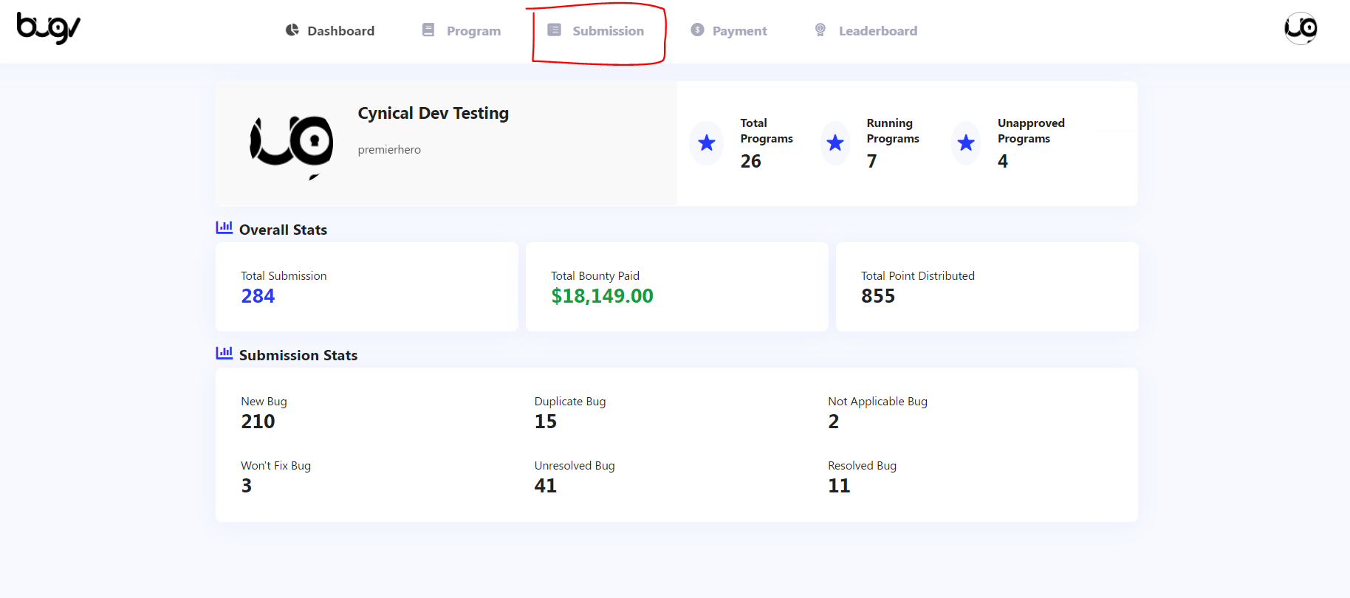Click the Duplicate Bug label
Image resolution: width=1350 pixels, height=598 pixels.
[570, 402]
